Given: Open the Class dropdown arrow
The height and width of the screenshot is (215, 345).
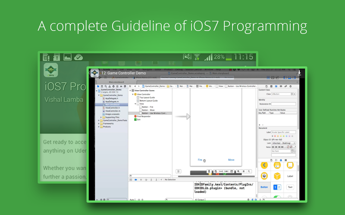Looking at the screenshot, I should (294, 94).
